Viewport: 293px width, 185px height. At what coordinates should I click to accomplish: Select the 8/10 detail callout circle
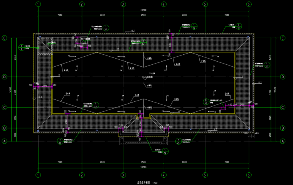[x=206, y=101]
